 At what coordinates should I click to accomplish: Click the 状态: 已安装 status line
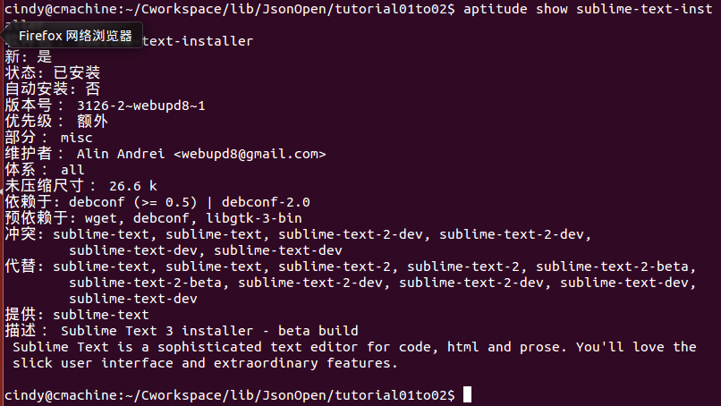click(x=53, y=73)
